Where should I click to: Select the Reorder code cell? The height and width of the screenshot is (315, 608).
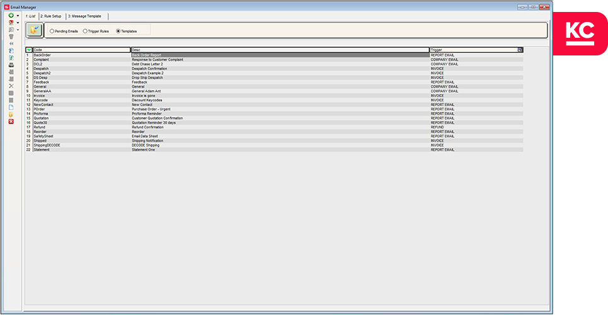coord(41,132)
